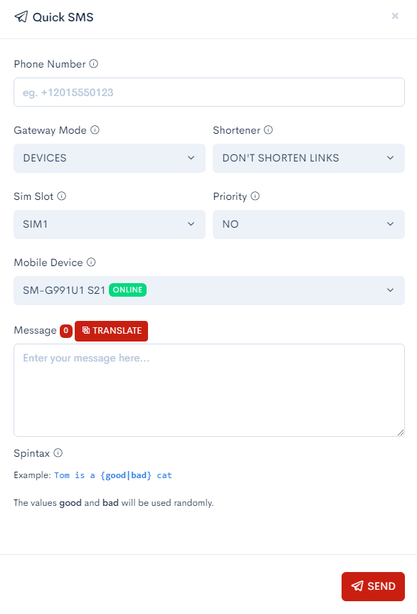417x614 pixels.
Task: Focus the Phone Number input field
Action: [x=209, y=92]
